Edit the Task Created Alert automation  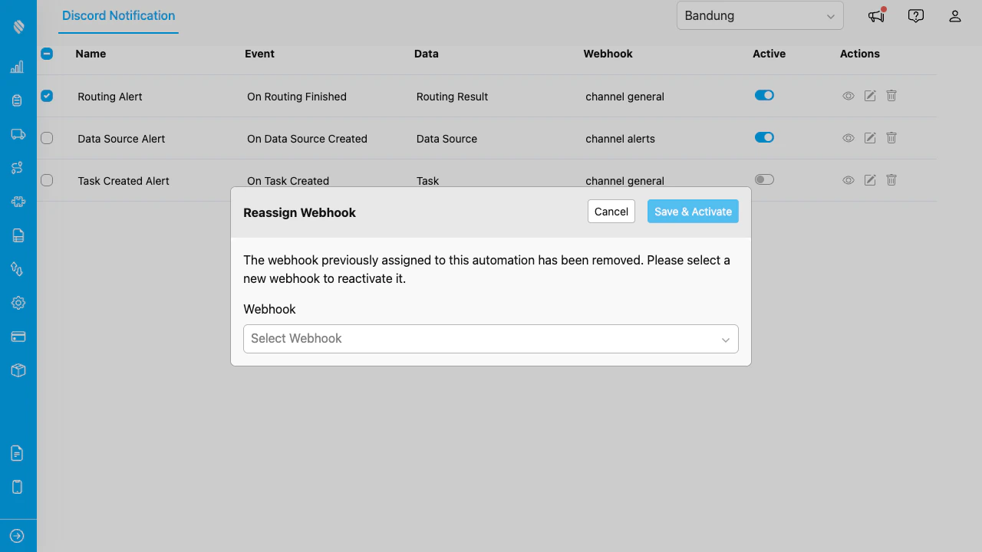pyautogui.click(x=869, y=180)
